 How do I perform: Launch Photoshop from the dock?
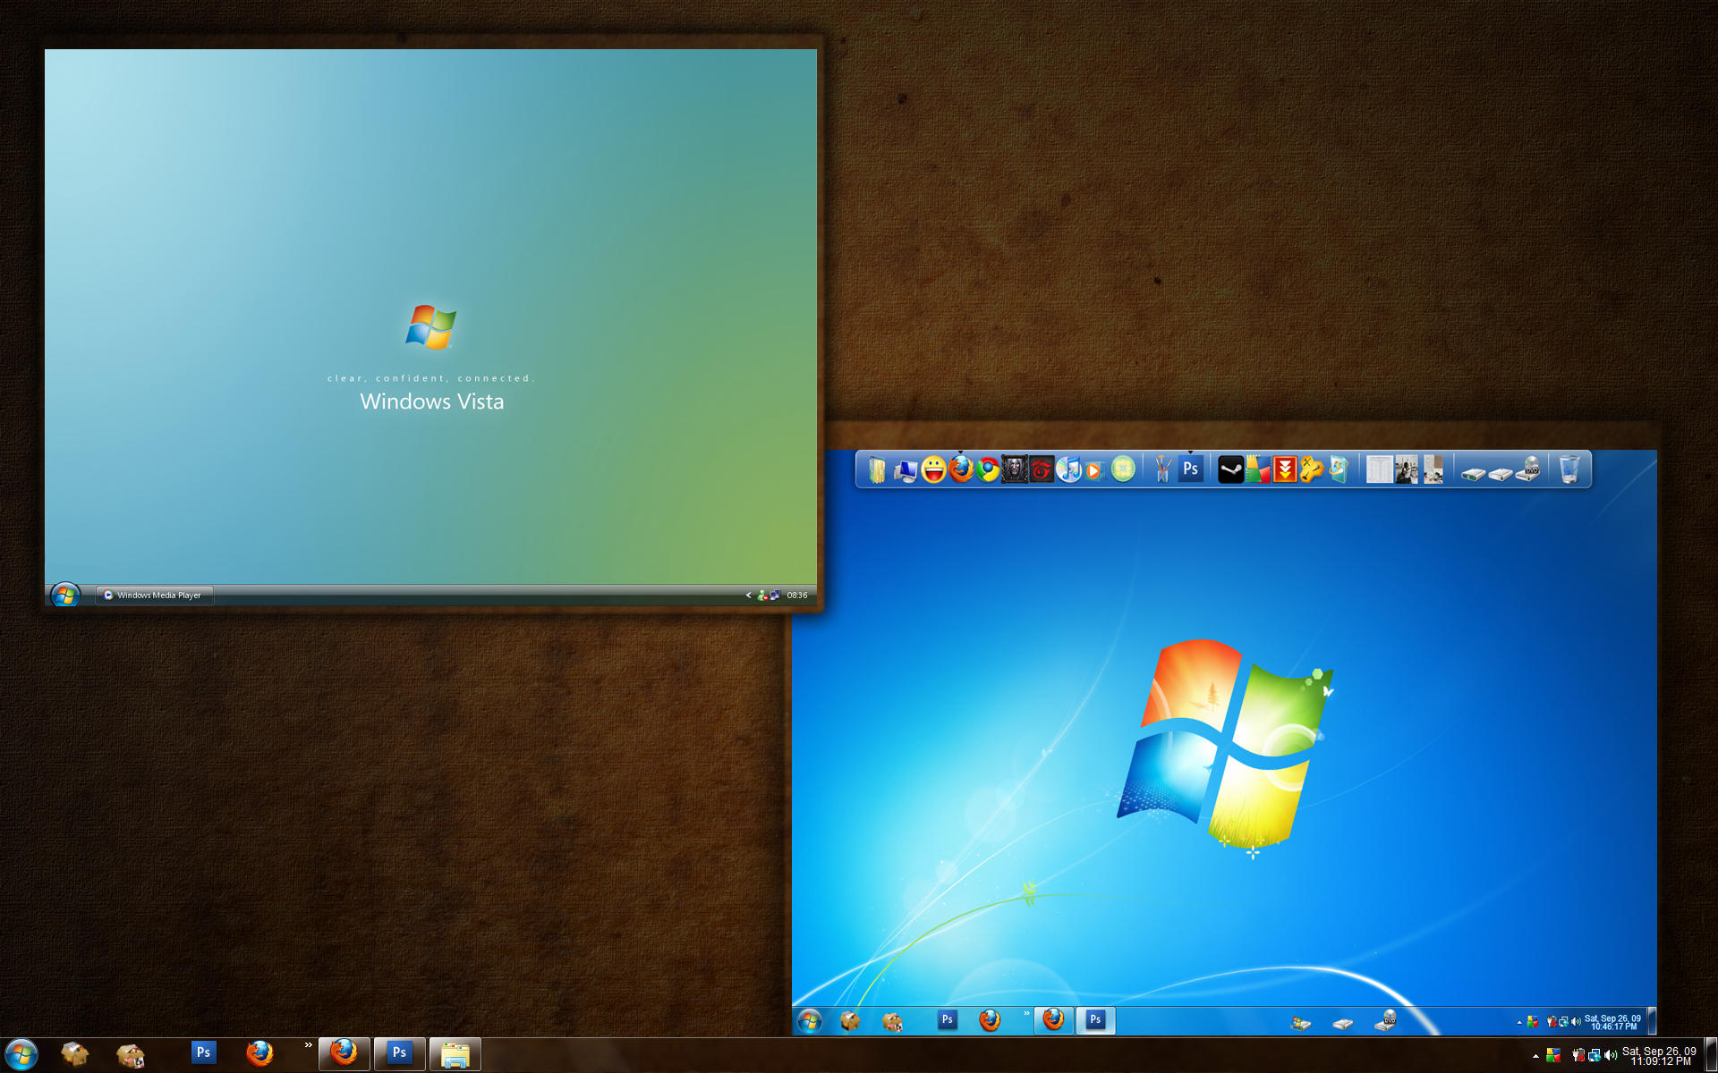(1190, 469)
